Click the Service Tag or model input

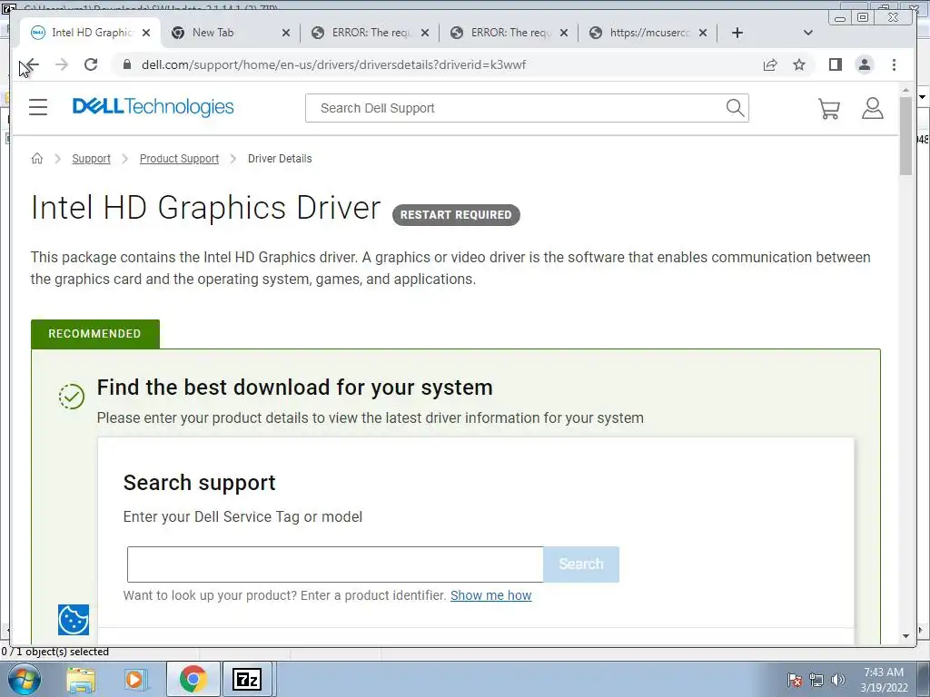tap(335, 564)
